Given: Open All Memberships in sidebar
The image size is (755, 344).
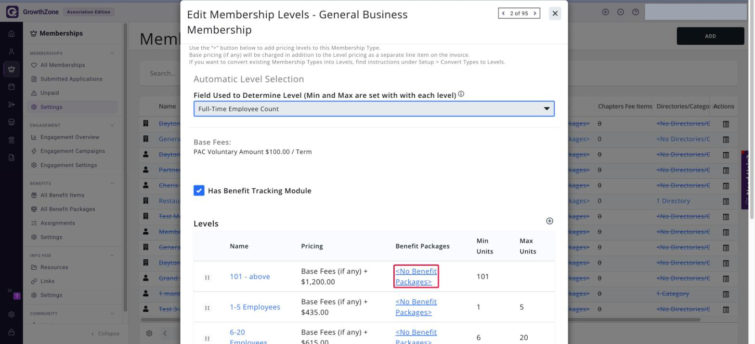Looking at the screenshot, I should (x=63, y=65).
